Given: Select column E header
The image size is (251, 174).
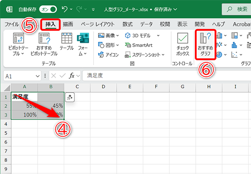Looking at the screenshot, I should pyautogui.click(x=130, y=87).
